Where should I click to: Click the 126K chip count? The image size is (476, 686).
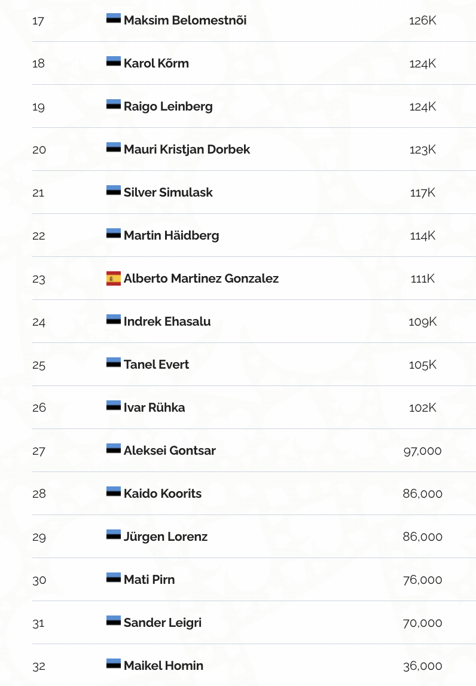coord(423,20)
